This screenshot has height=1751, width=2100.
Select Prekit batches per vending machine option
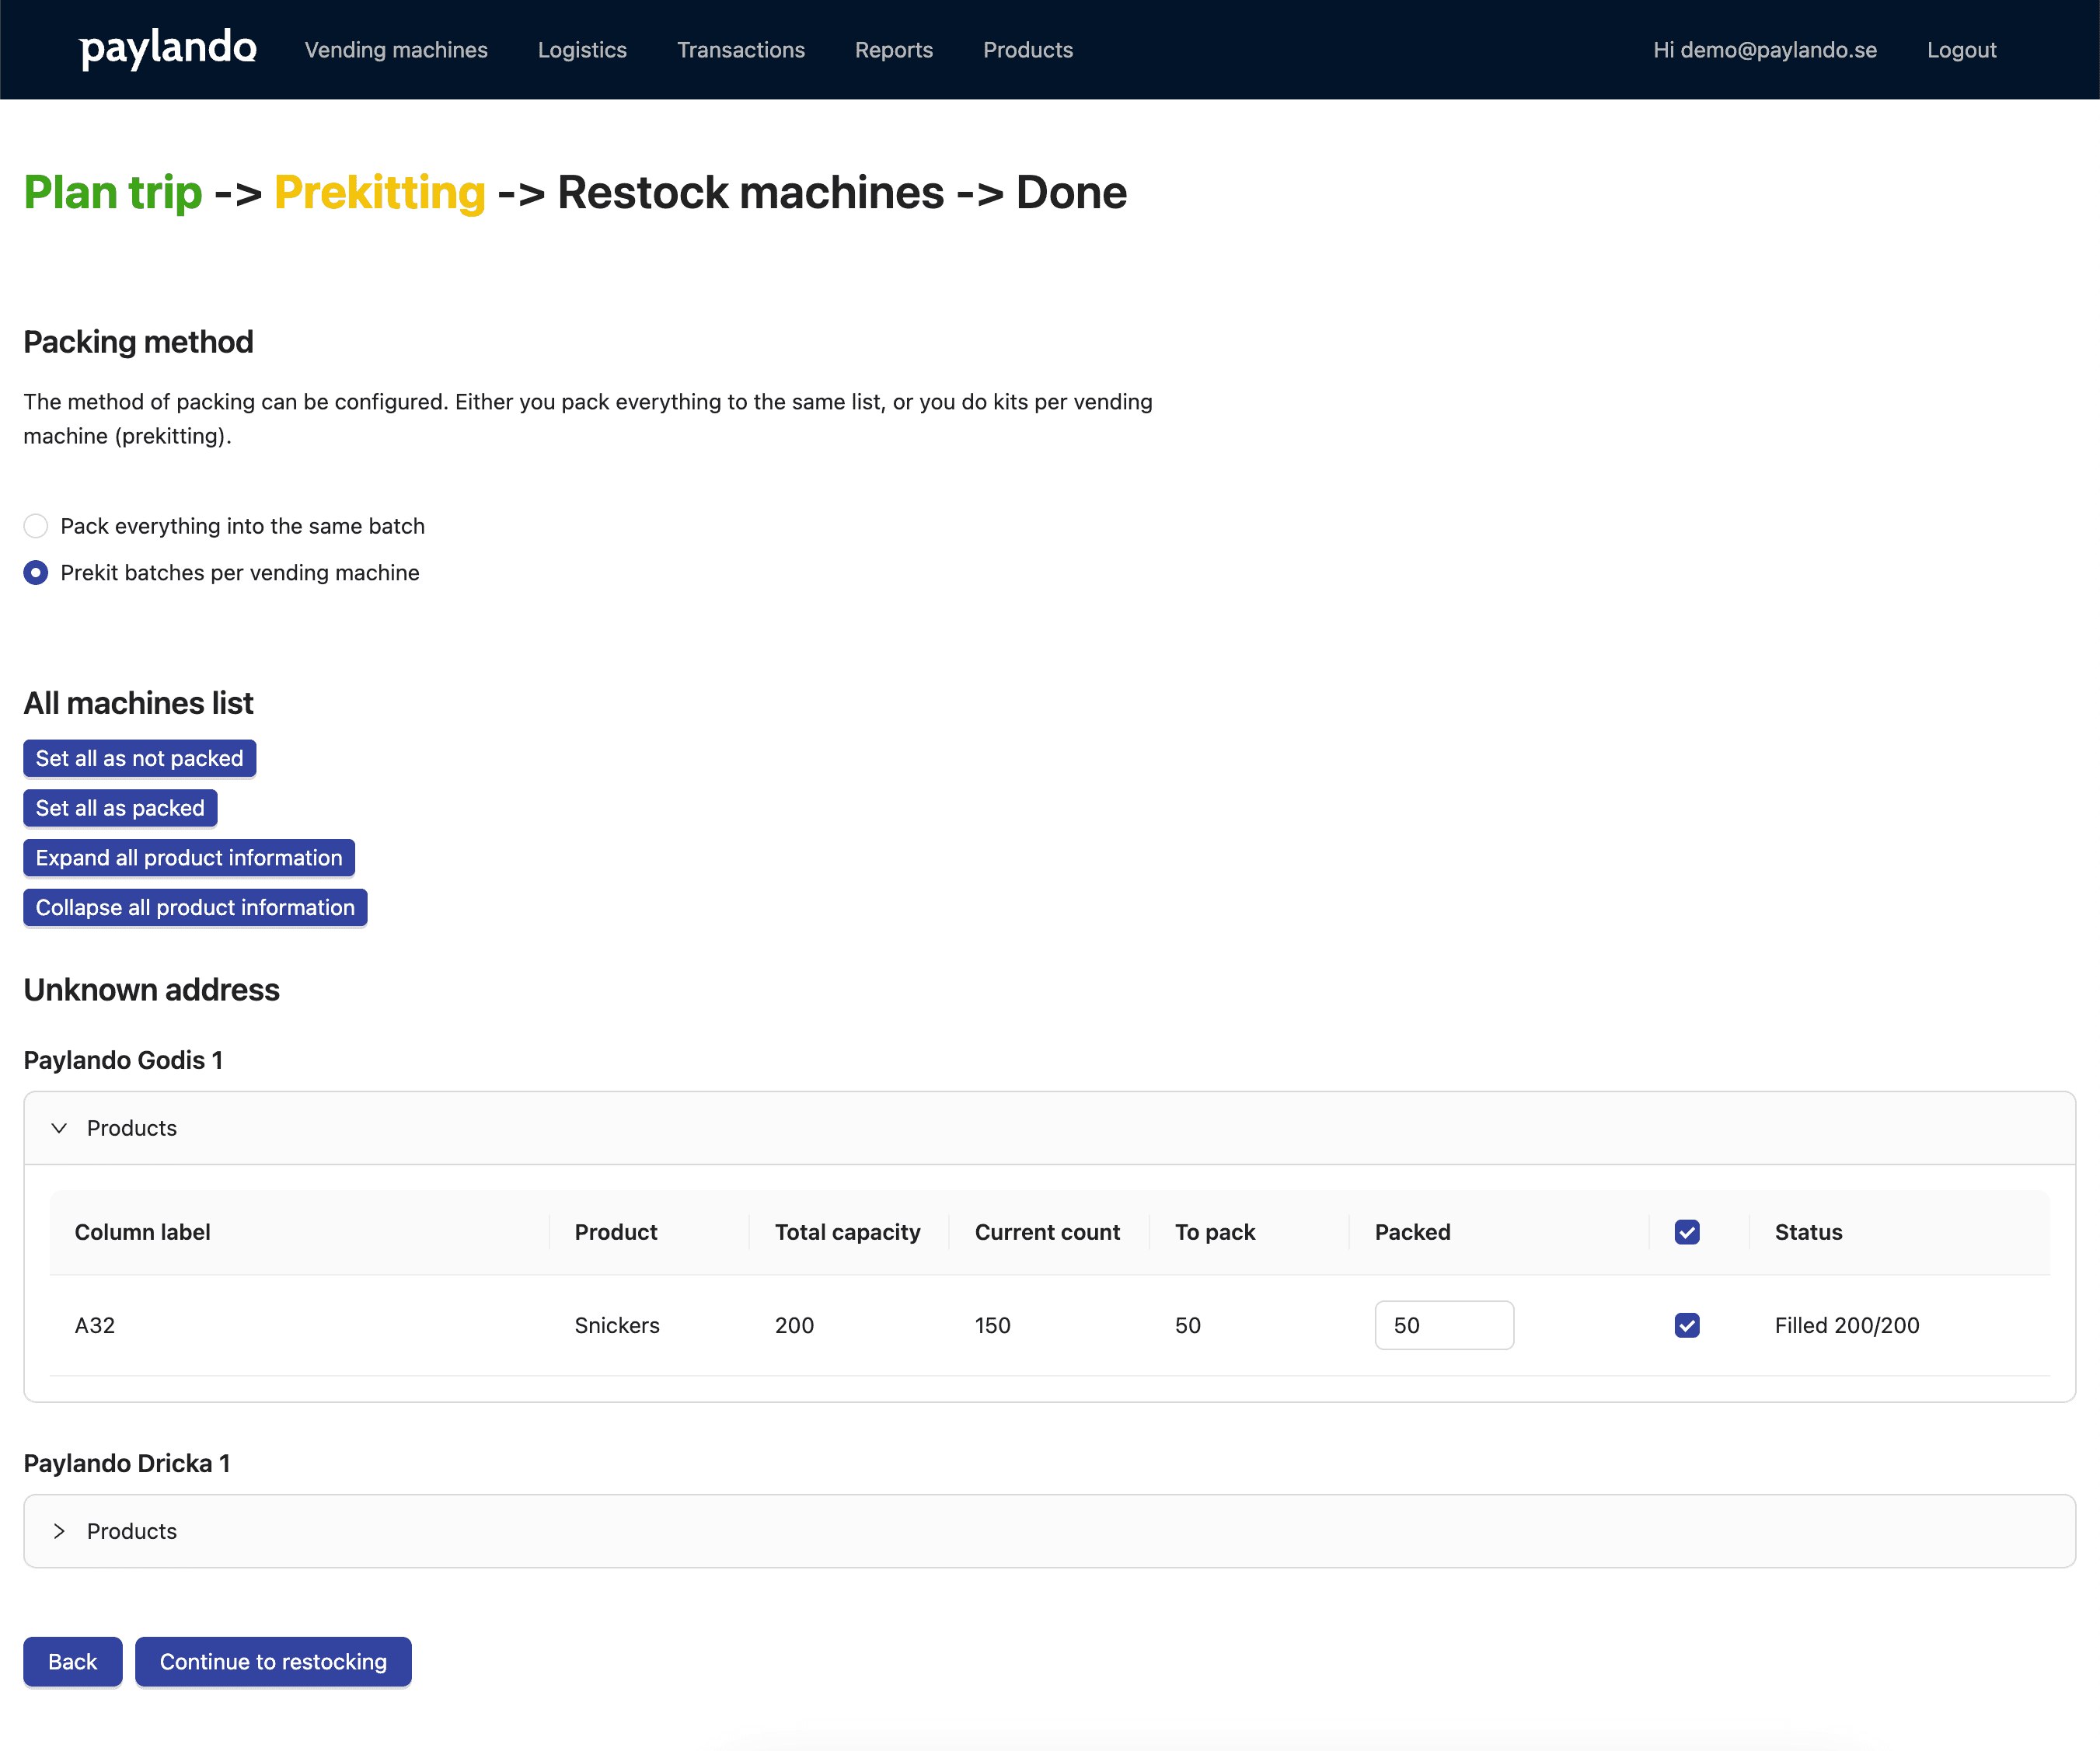tap(36, 573)
